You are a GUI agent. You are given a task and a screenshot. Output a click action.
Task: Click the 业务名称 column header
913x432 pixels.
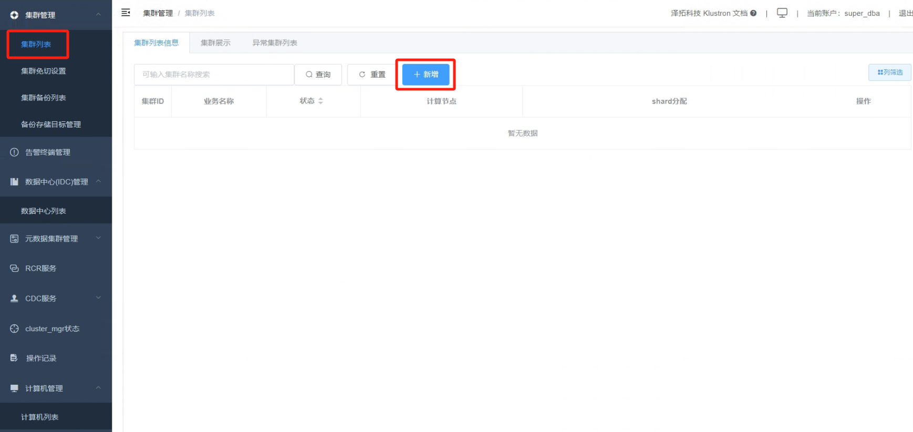tap(219, 101)
